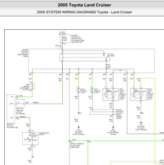This screenshot has height=165, width=164.
Task: Click the "LEFT PARKING LIGHT" label
Action: (x=98, y=91)
